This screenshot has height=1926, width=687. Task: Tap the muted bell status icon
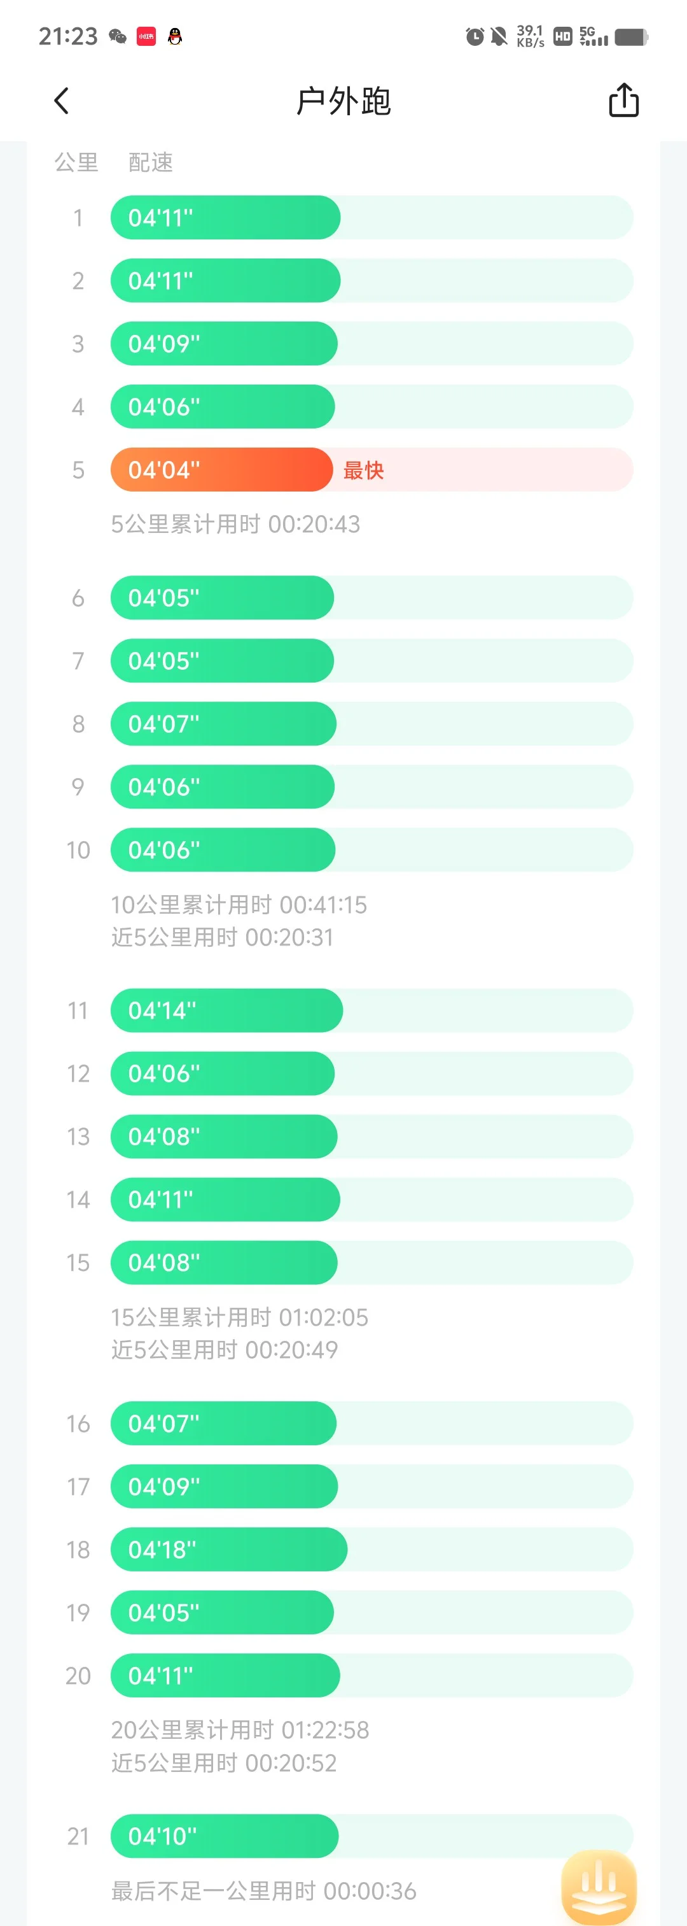[499, 36]
